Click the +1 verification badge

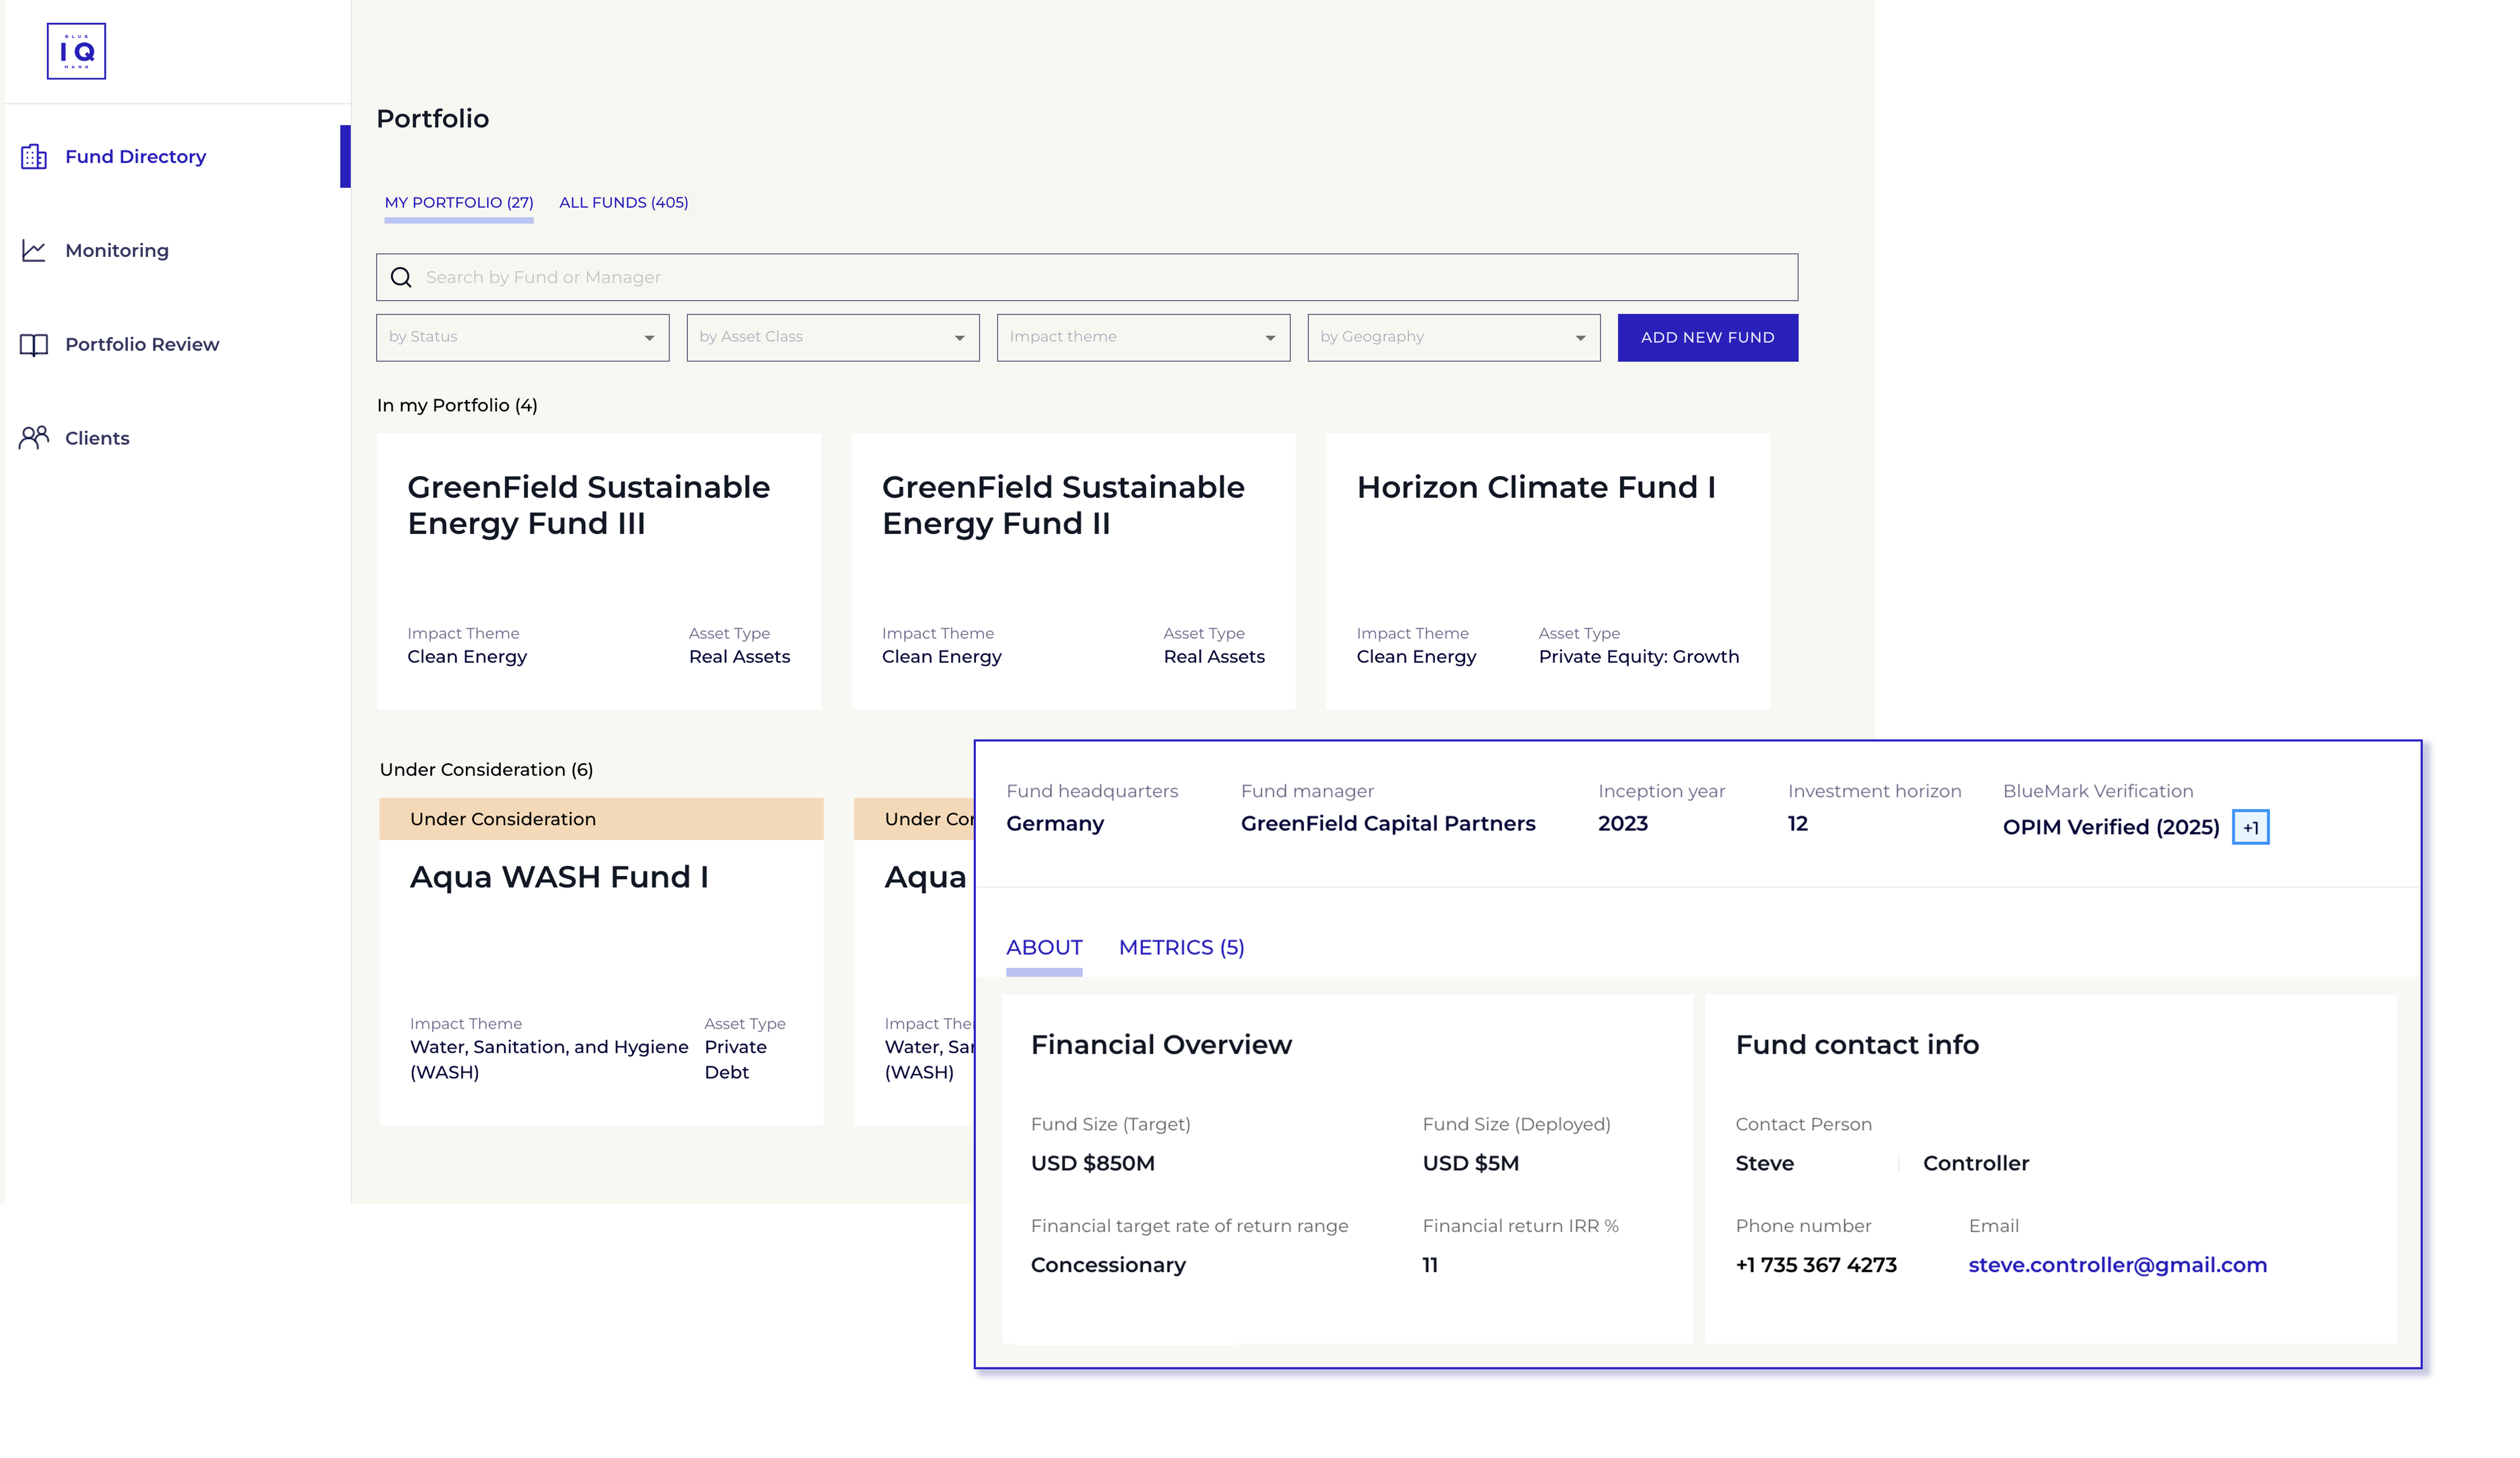pos(2250,827)
